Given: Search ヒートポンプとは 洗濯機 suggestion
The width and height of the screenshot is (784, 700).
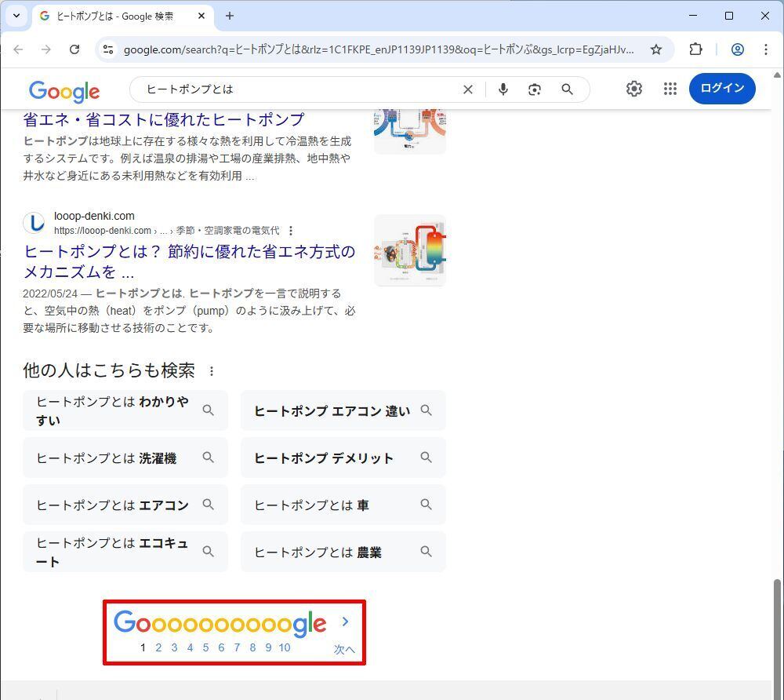Looking at the screenshot, I should pos(125,458).
